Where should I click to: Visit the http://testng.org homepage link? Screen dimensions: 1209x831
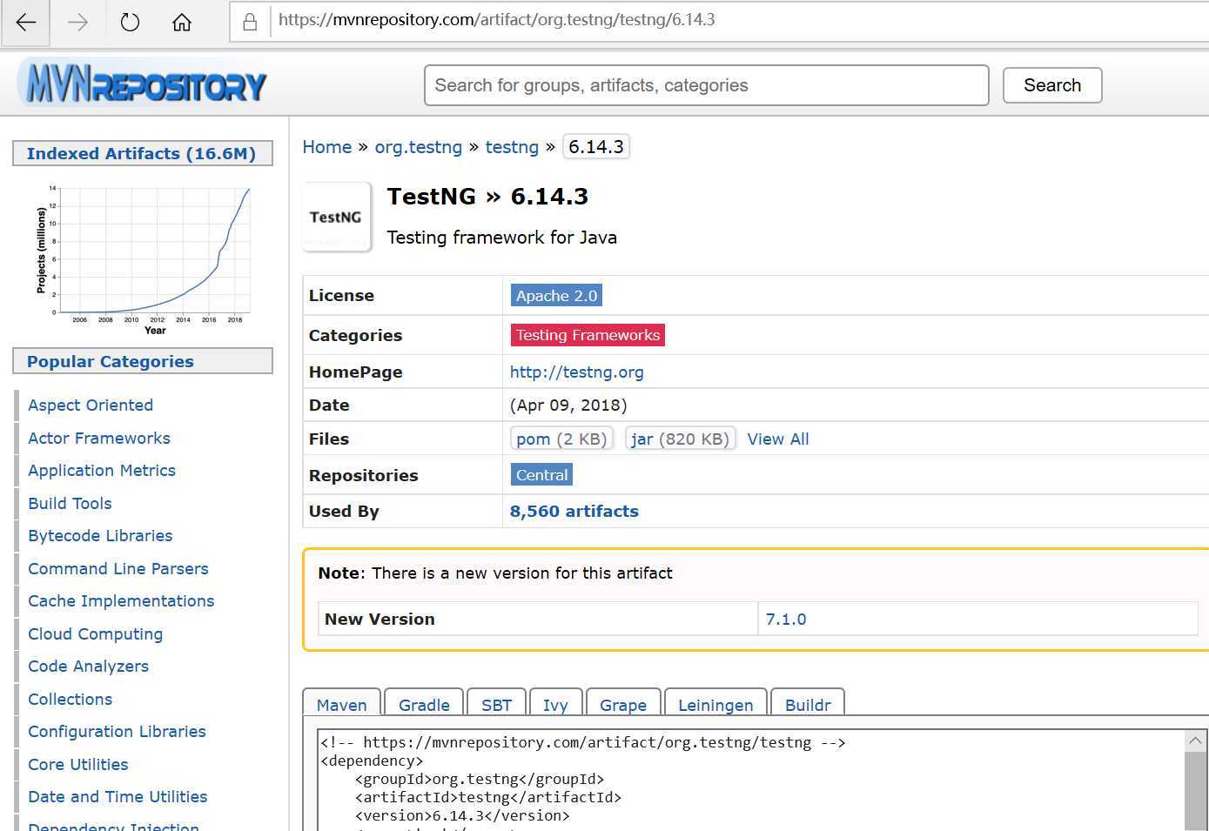point(576,372)
